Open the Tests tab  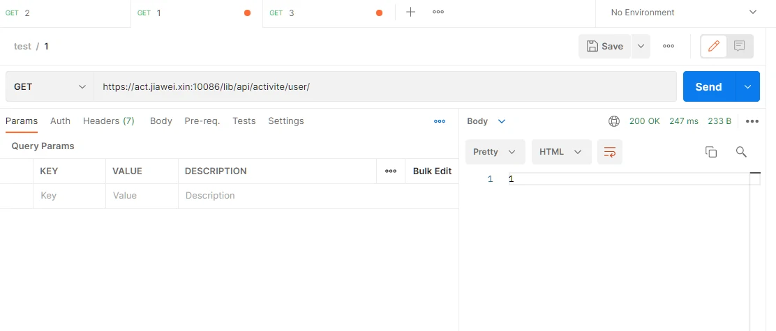click(244, 121)
